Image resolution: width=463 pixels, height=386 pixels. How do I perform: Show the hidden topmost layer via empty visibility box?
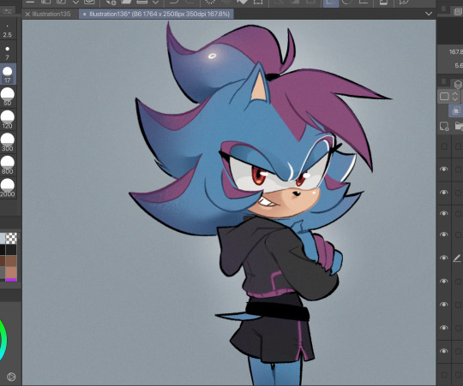(444, 146)
